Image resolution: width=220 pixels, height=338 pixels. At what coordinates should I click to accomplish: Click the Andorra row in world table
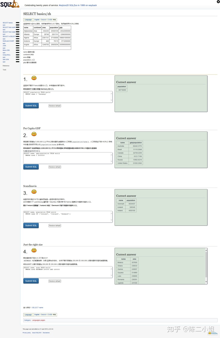click(x=47, y=41)
